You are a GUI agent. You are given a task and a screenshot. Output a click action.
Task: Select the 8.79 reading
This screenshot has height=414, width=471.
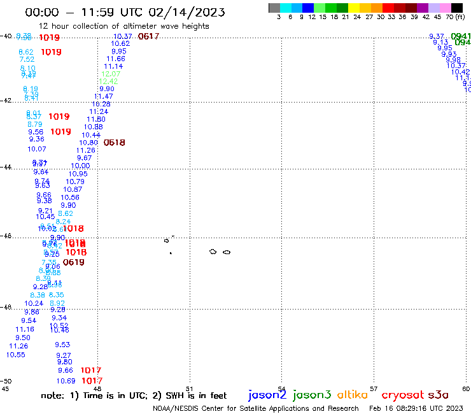pos(35,124)
